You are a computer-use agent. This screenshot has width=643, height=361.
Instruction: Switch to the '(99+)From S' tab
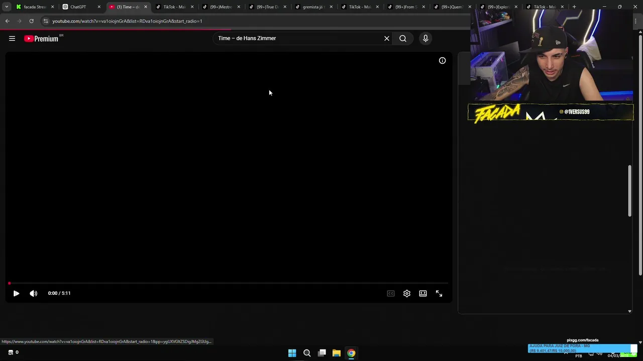(x=406, y=7)
